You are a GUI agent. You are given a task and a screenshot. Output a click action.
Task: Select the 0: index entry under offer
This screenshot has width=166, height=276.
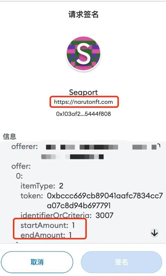[x=19, y=176]
